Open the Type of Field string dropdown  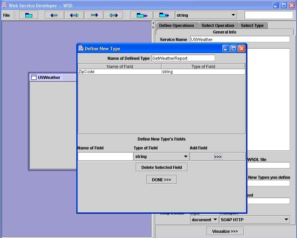pos(162,157)
